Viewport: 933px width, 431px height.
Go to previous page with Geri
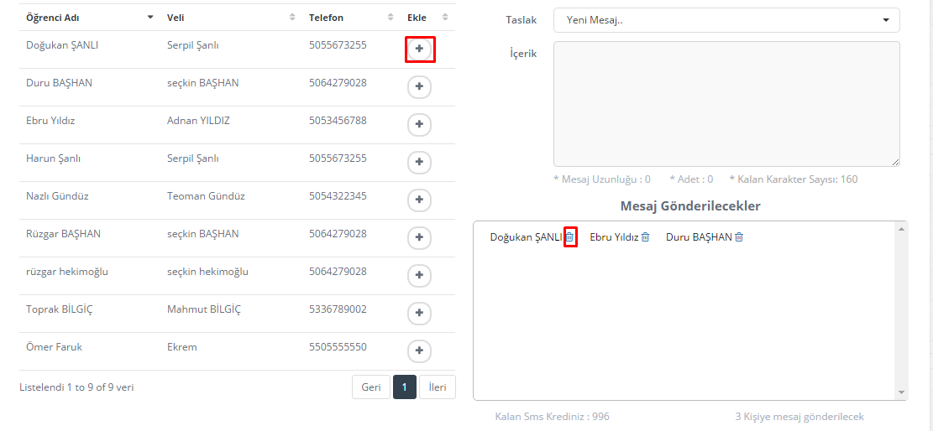click(x=371, y=387)
